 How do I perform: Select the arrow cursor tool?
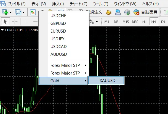5,22
